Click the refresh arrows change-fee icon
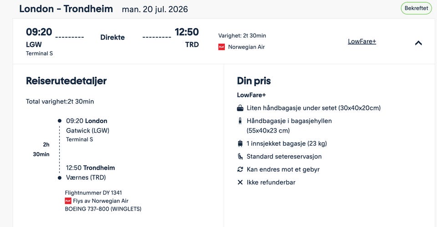Screen dimensions: 437x227 pos(240,169)
